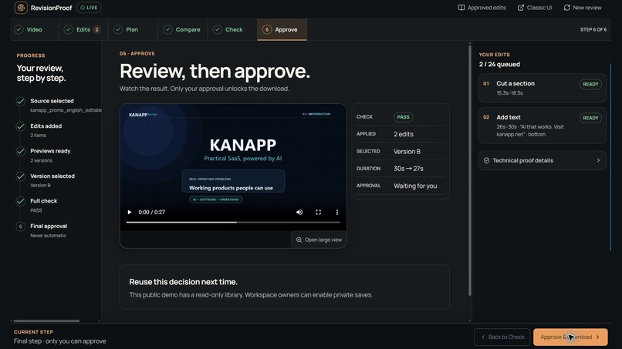The image size is (622, 349).
Task: Click the Edits tab count badge 2
Action: click(96, 30)
